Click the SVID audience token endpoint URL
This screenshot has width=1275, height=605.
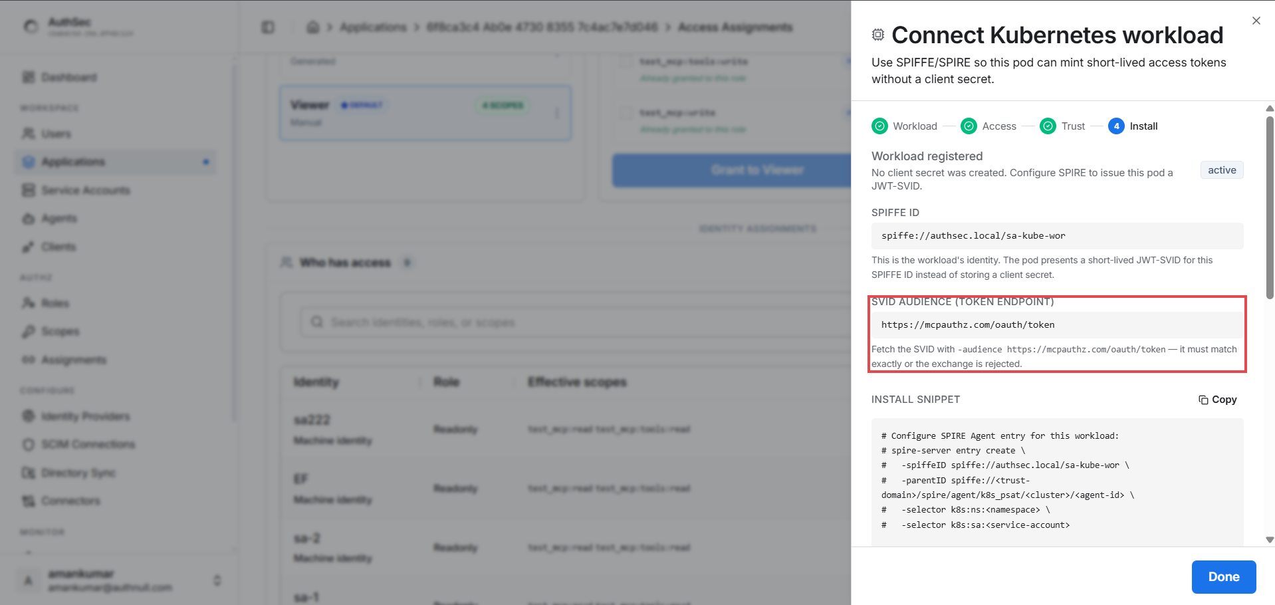[1057, 325]
